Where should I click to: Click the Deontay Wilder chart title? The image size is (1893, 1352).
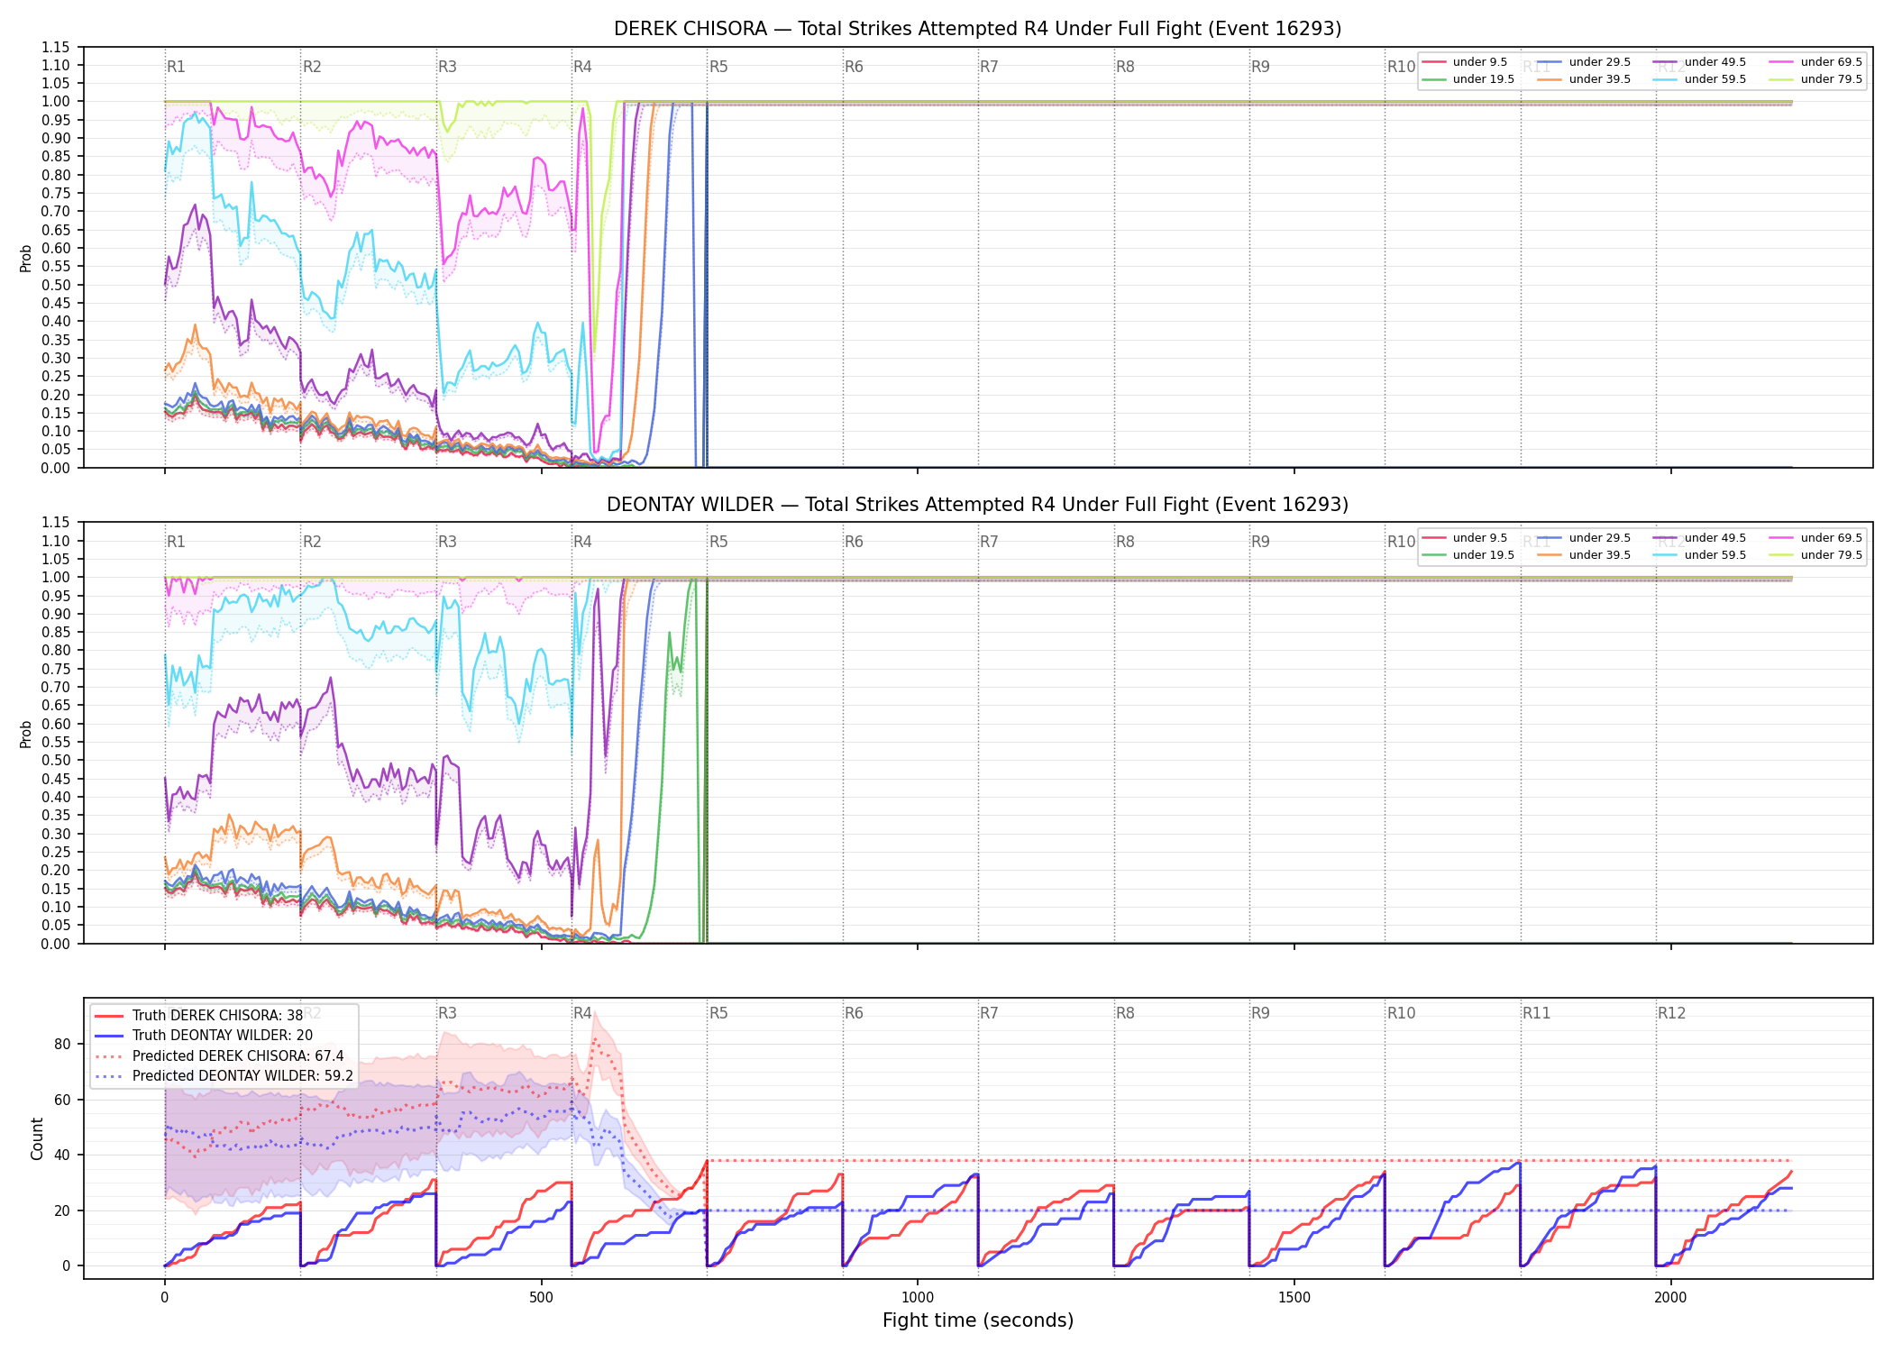pos(977,505)
